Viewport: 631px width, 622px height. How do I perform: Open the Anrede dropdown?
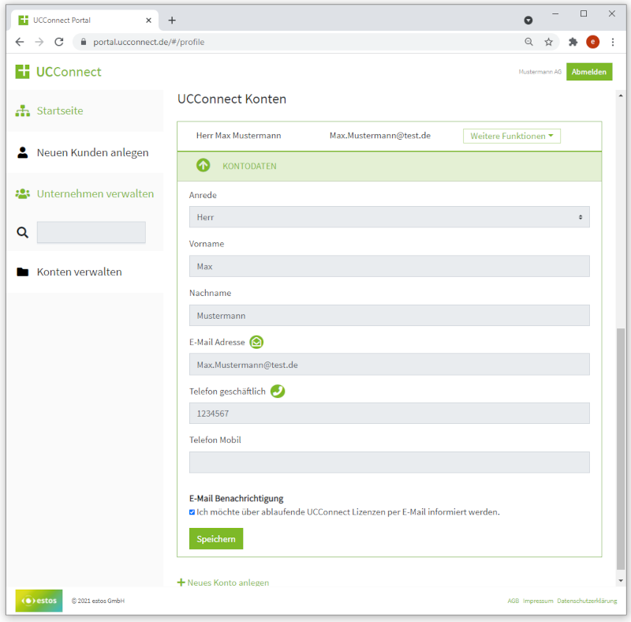click(389, 217)
